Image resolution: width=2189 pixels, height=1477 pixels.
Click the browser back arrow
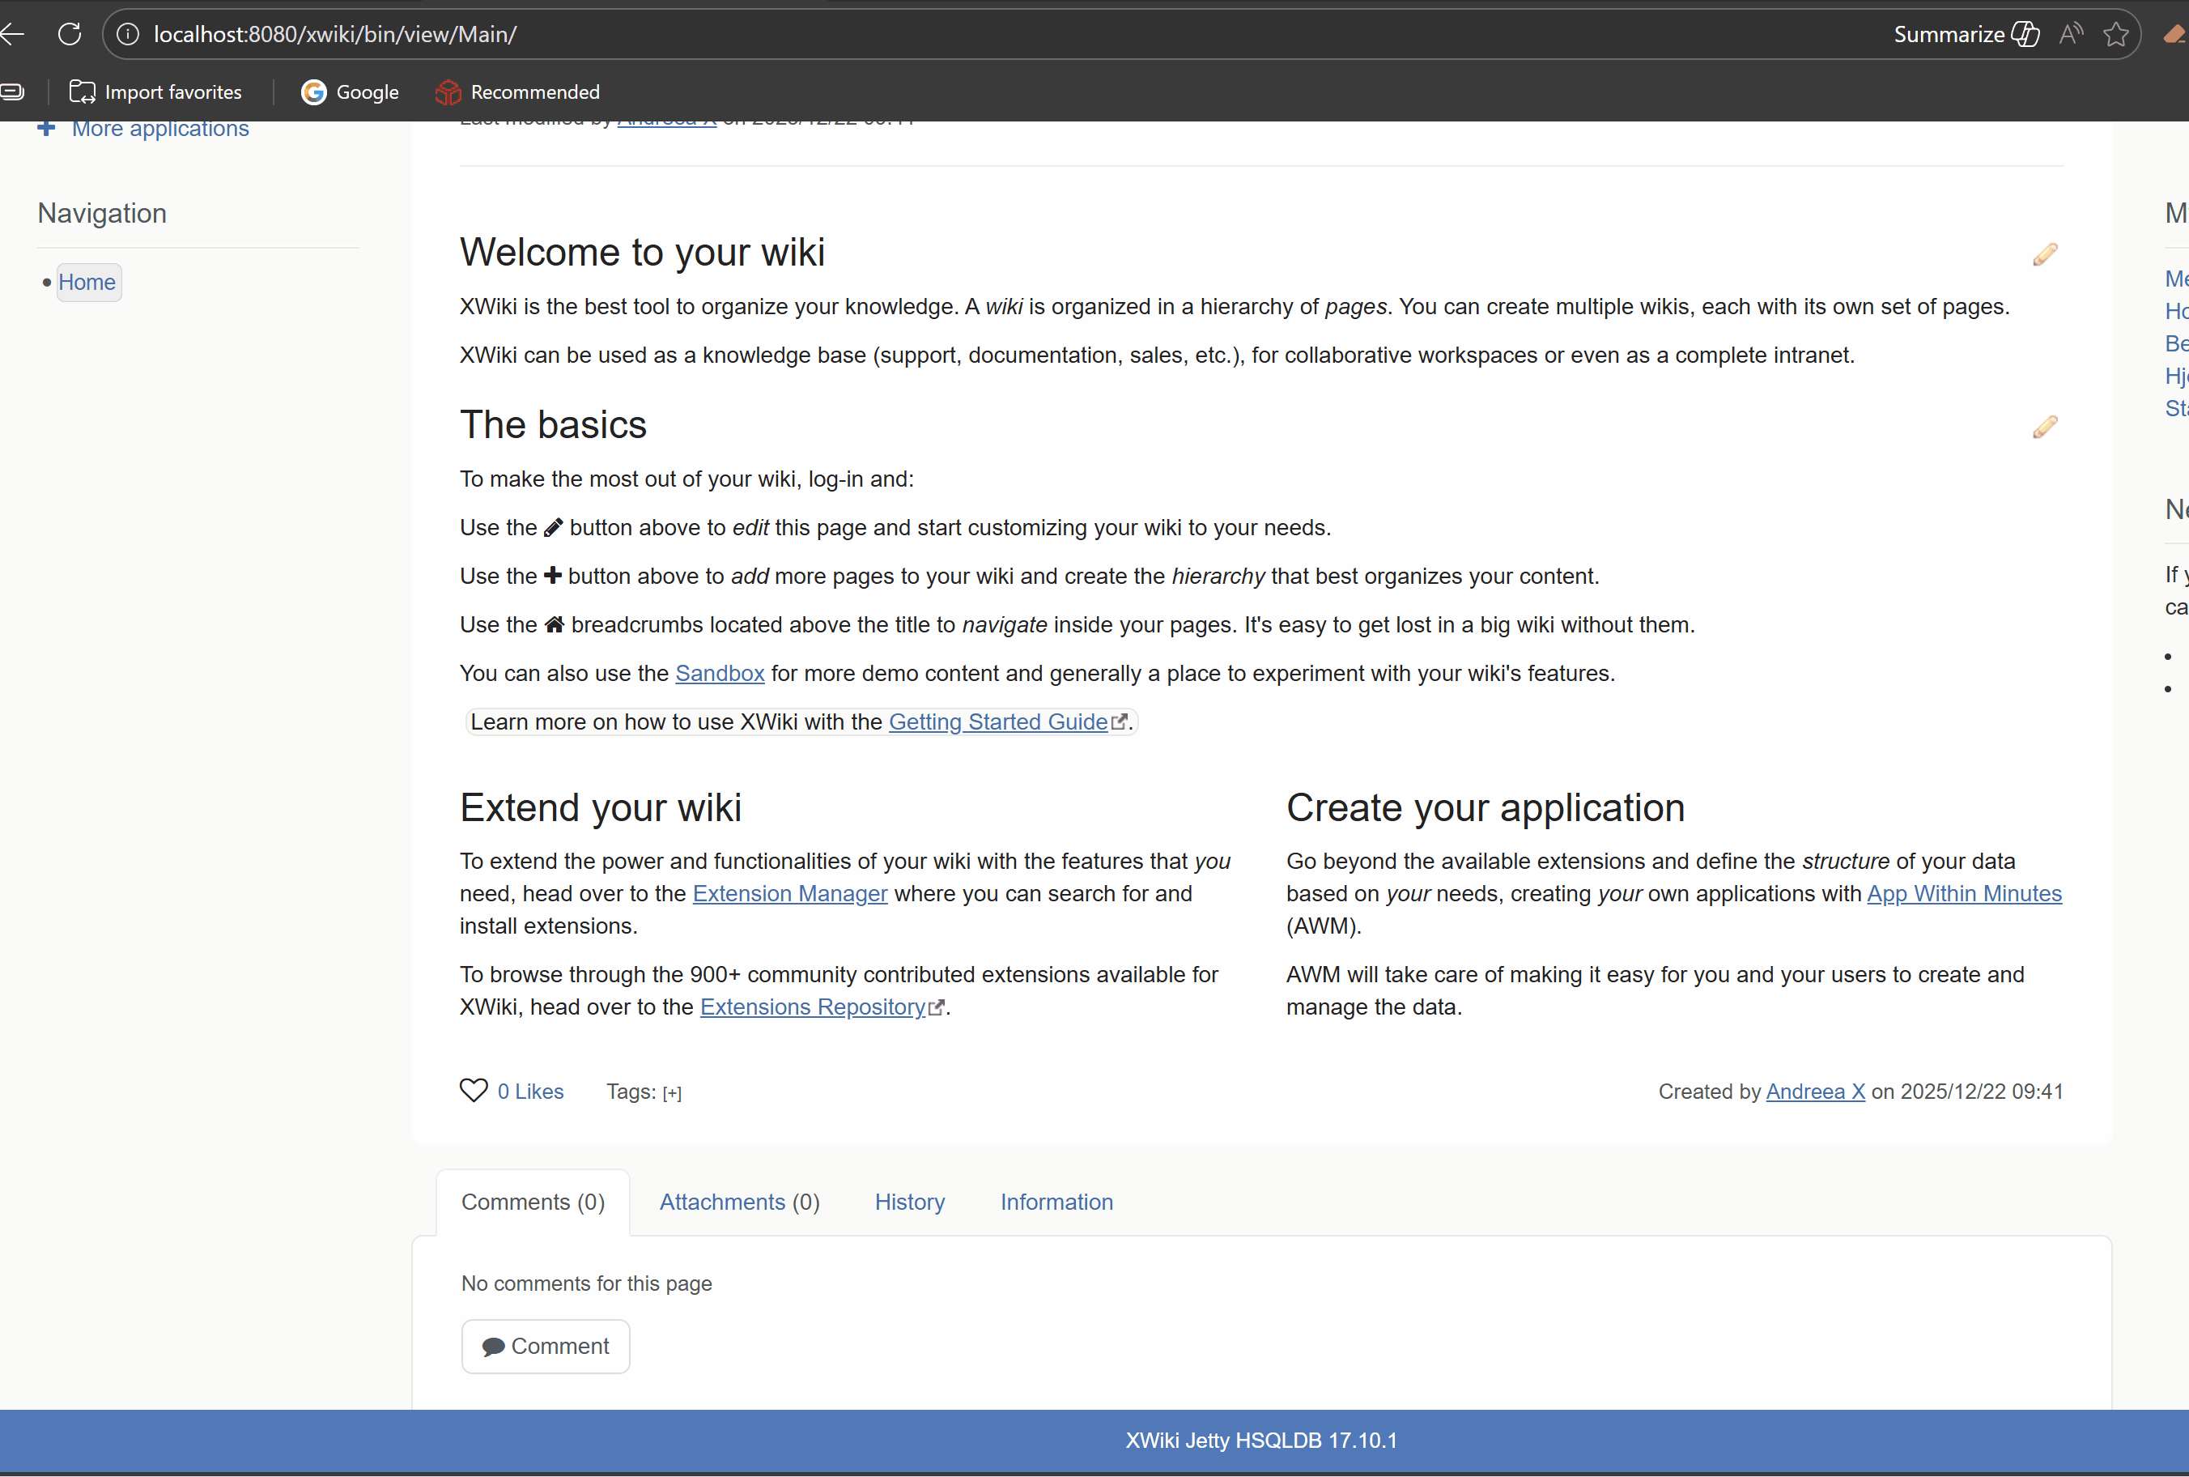pos(13,35)
